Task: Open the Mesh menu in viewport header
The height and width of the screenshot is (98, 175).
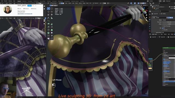Action: (x=77, y=3)
